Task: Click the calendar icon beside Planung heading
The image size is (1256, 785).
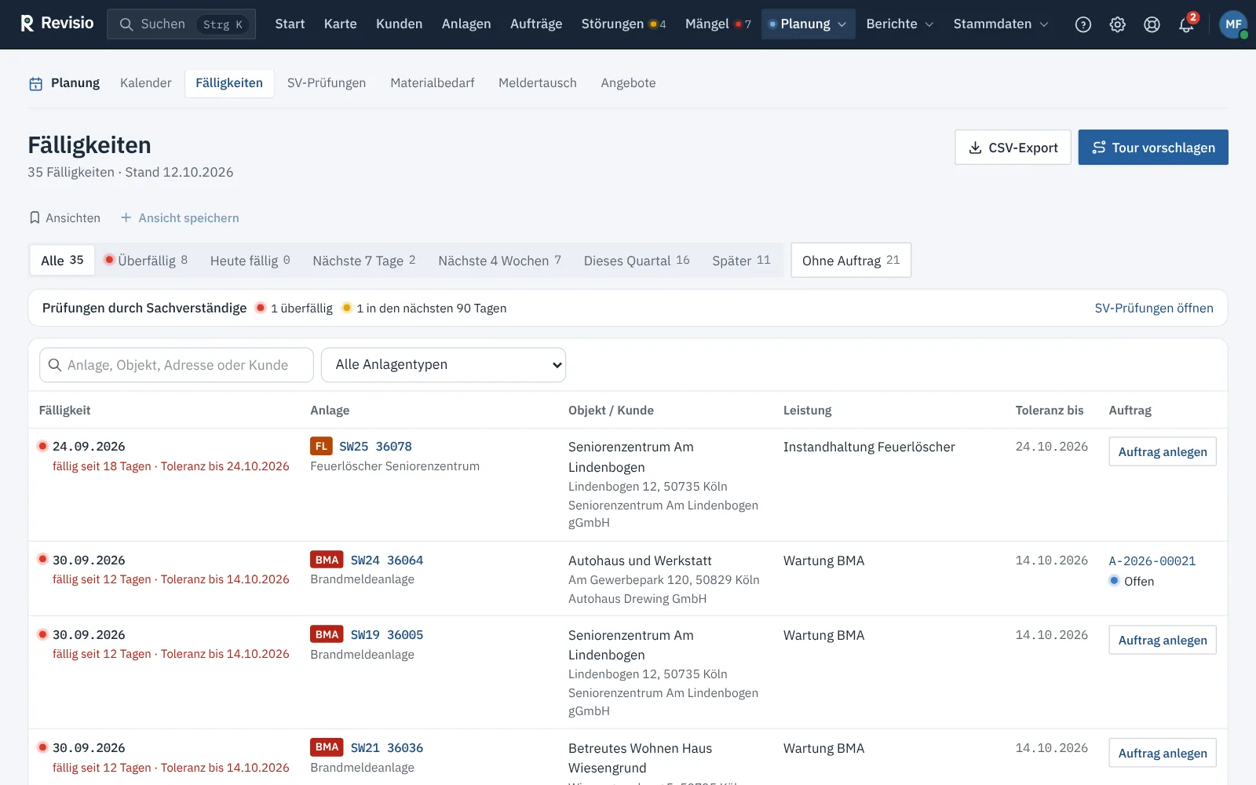Action: click(x=35, y=83)
